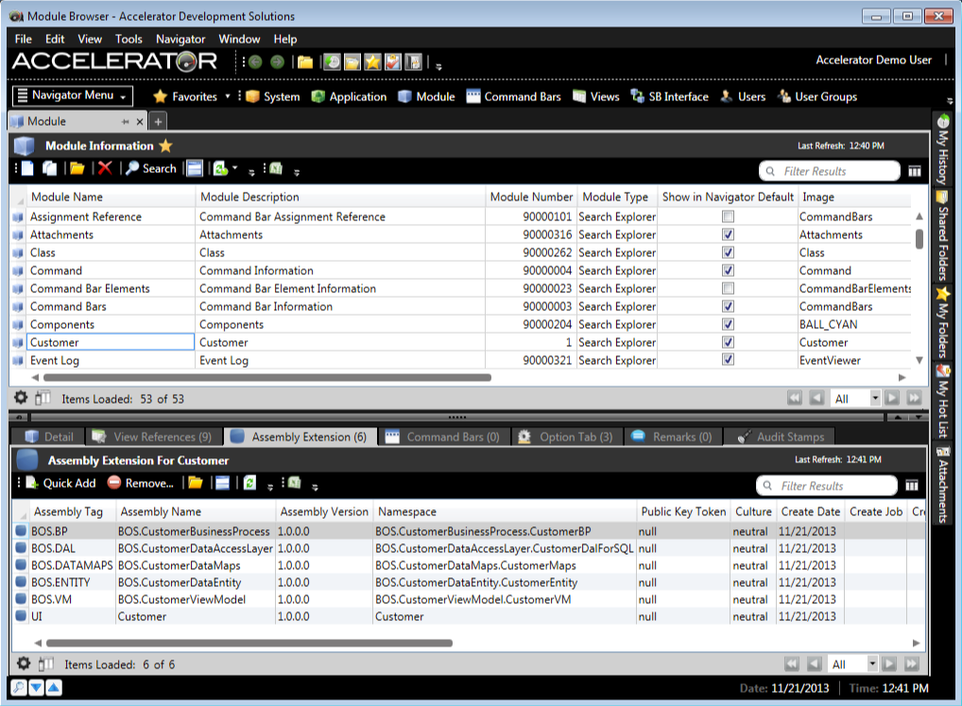Screen dimensions: 962x706
Task: Click the Module Information Filter Results field
Action: [x=830, y=171]
